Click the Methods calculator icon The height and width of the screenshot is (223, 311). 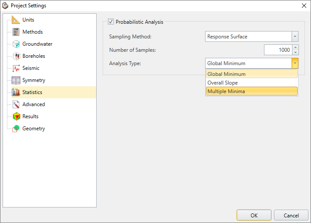click(16, 32)
